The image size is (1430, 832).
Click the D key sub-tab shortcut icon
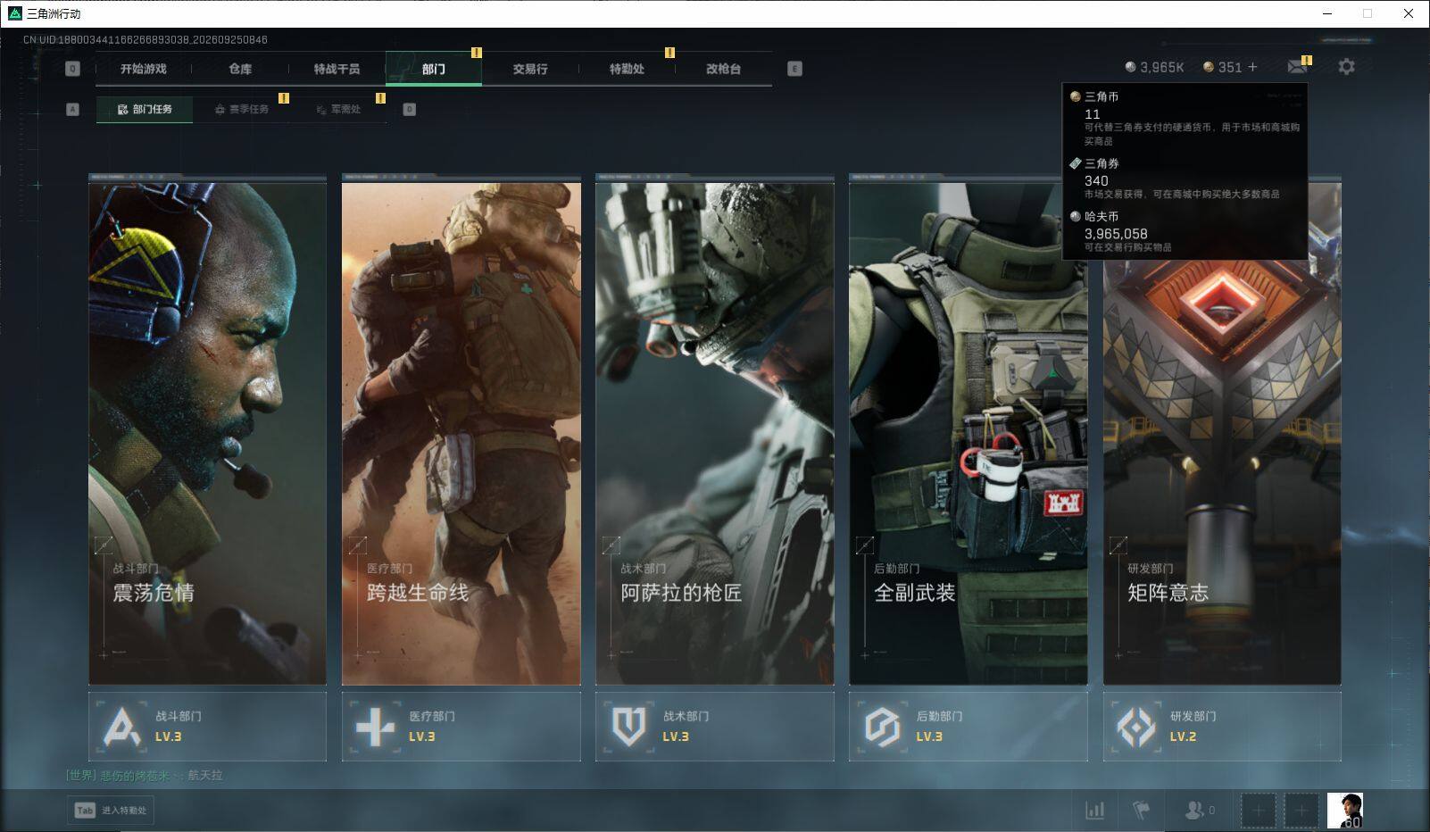409,109
